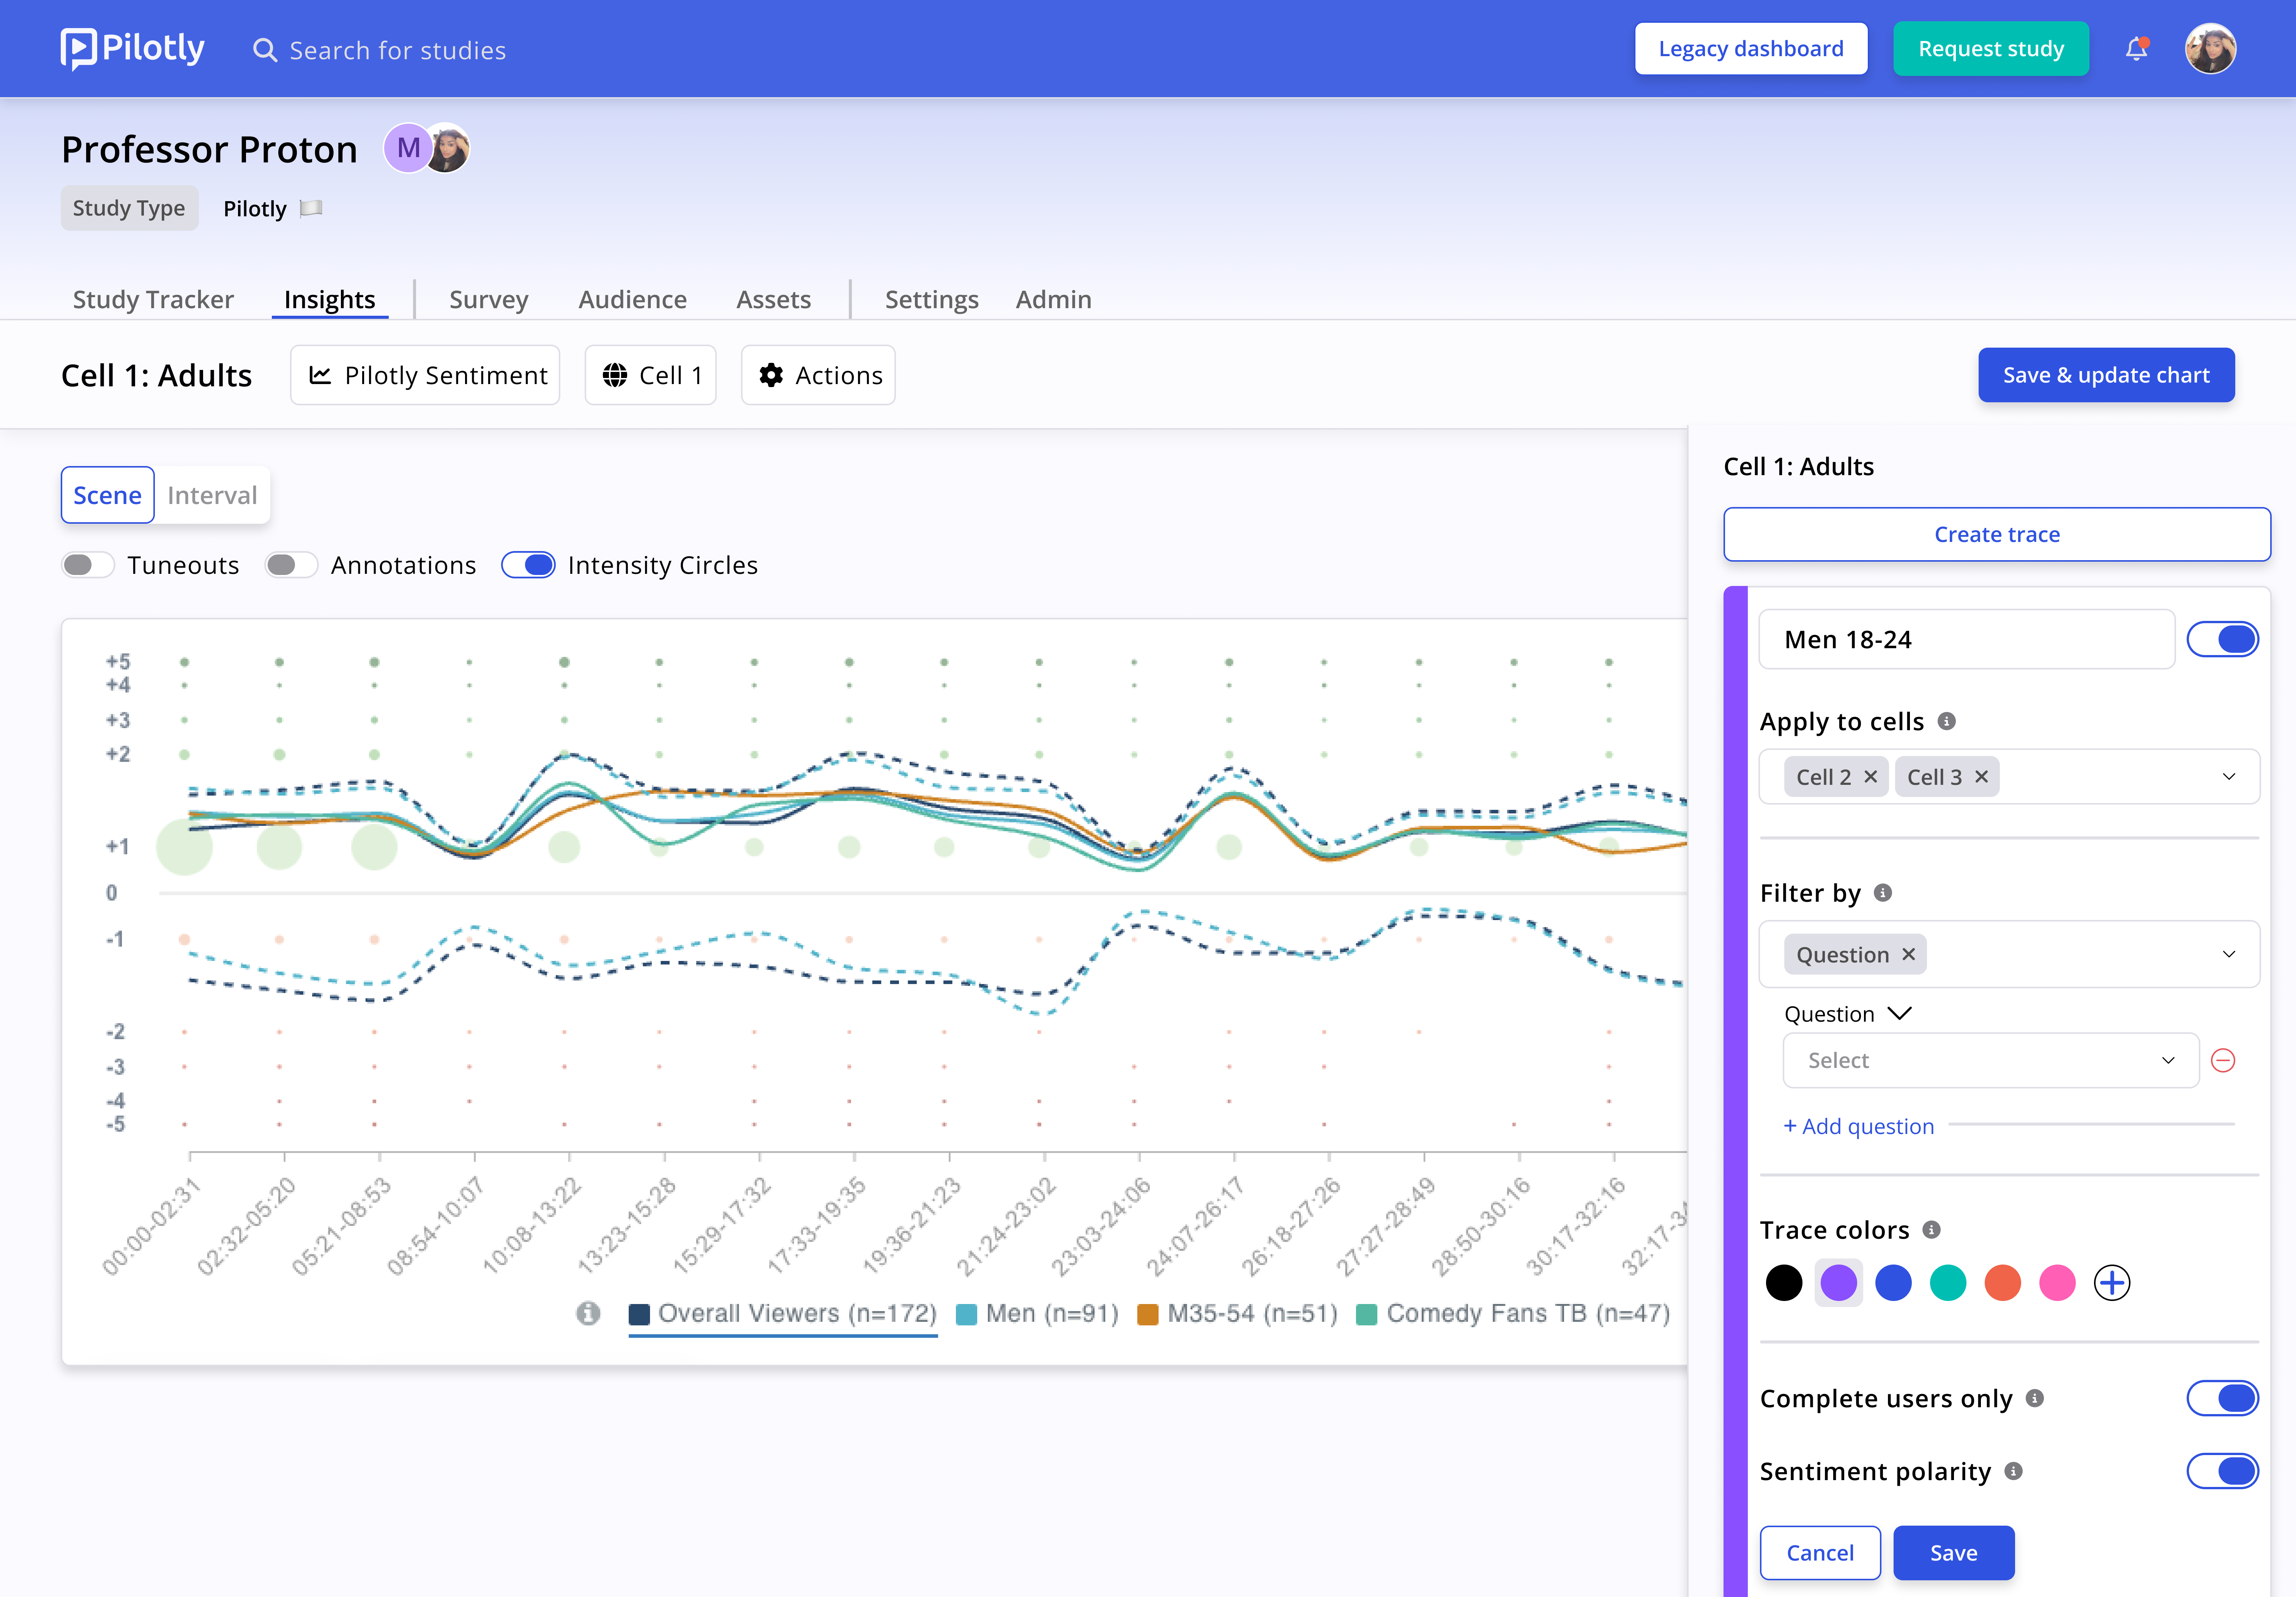Switch to the Study Tracker tab
This screenshot has height=1597, width=2296.
click(x=153, y=299)
